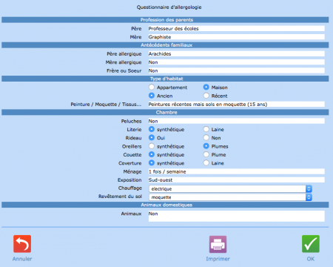333x267 pixels.
Task: Click the Animaux domestiques header
Action: point(165,205)
